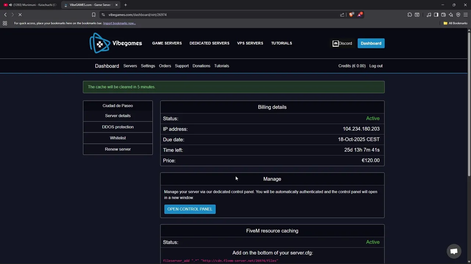Click the blue Dashboard button
The width and height of the screenshot is (471, 264).
(x=371, y=43)
